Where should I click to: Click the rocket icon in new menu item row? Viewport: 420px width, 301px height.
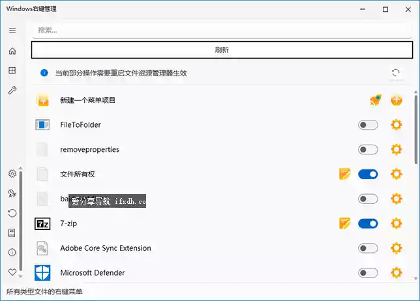376,100
